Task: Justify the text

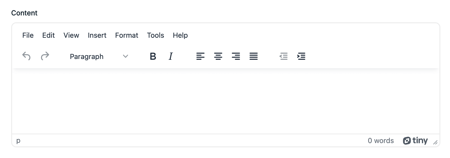Action: 254,56
